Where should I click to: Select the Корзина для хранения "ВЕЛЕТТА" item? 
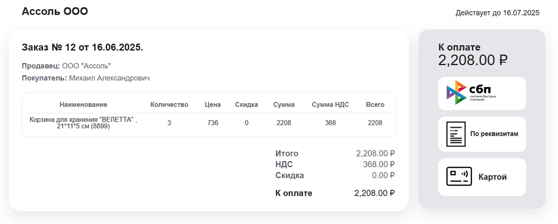83,123
